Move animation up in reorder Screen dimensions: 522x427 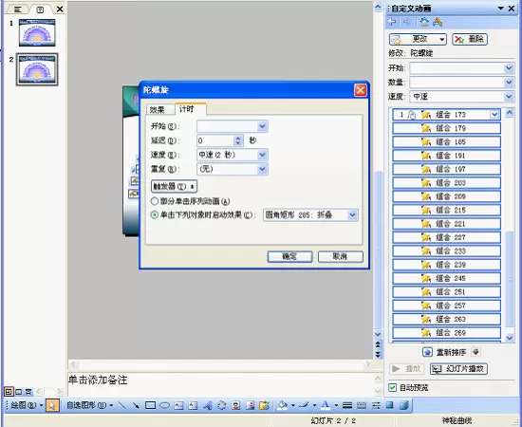pos(428,352)
